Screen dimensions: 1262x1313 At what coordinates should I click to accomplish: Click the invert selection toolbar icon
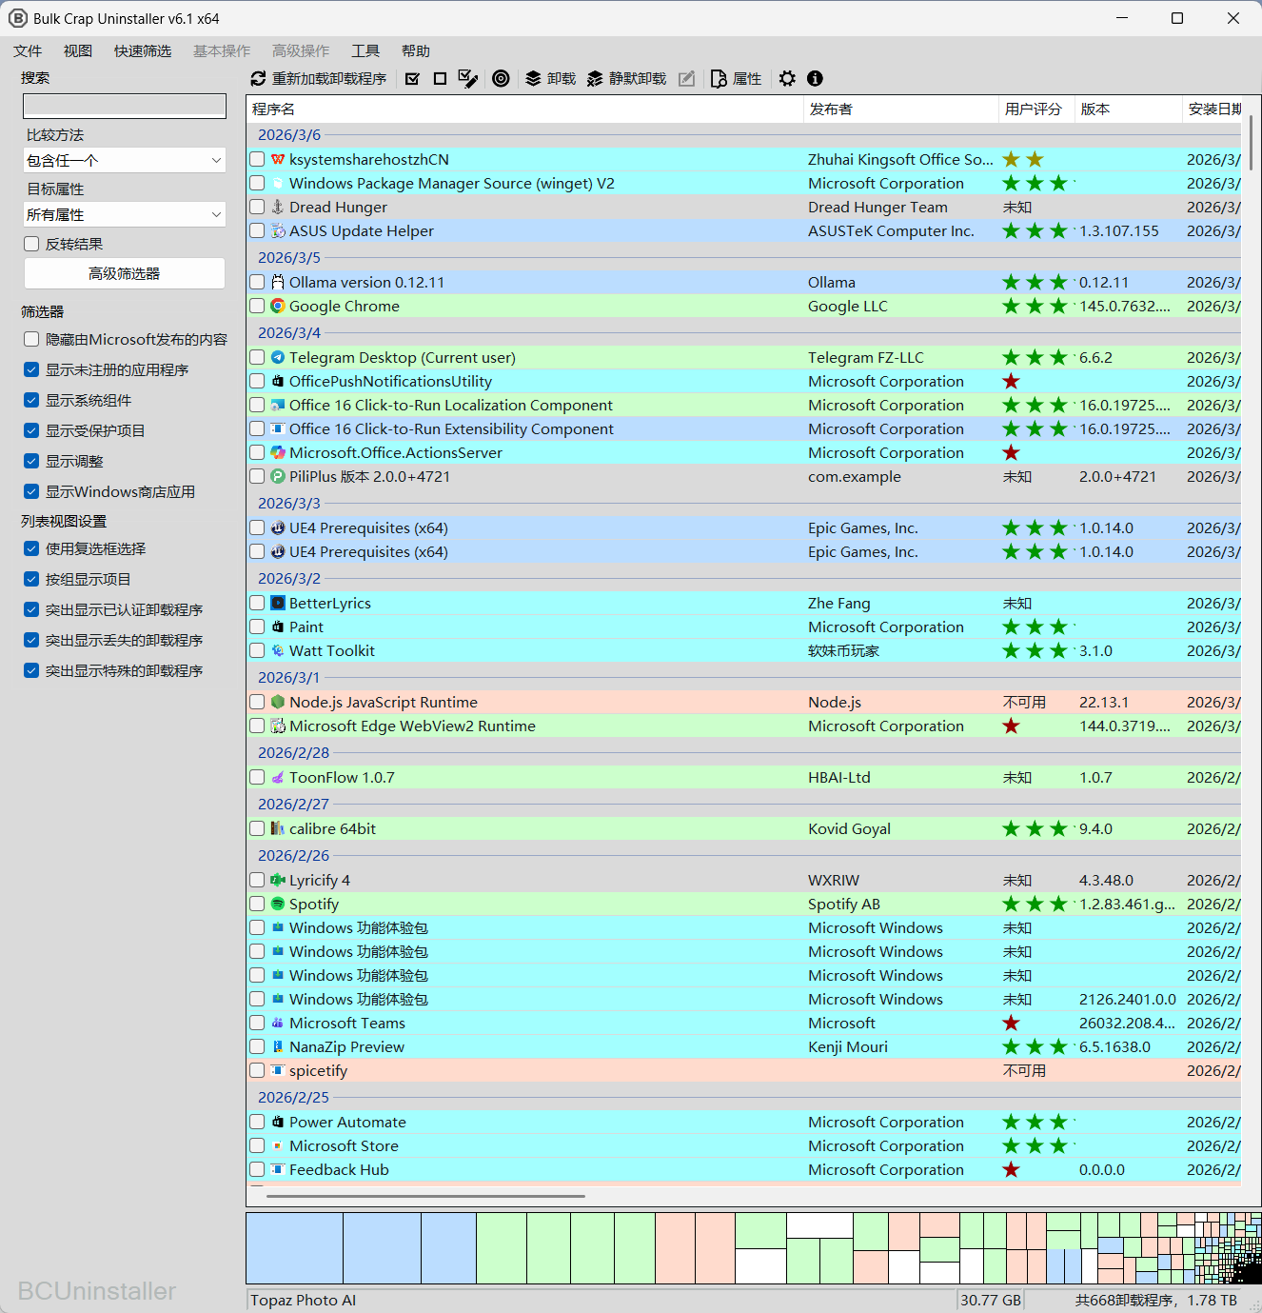[x=467, y=79]
